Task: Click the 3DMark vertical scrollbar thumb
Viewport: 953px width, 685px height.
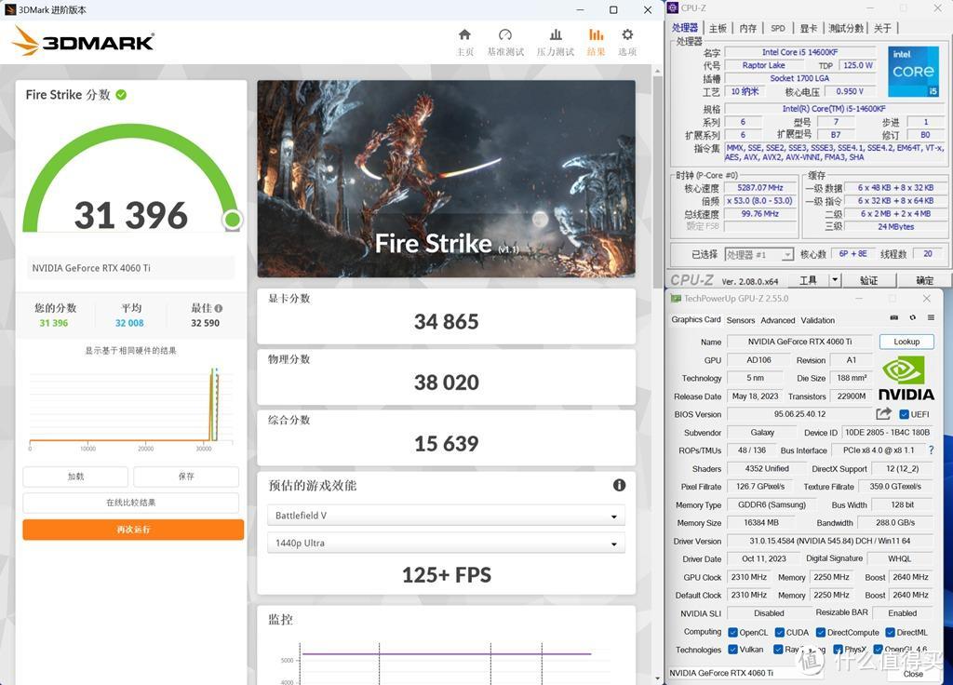Action: click(x=657, y=181)
